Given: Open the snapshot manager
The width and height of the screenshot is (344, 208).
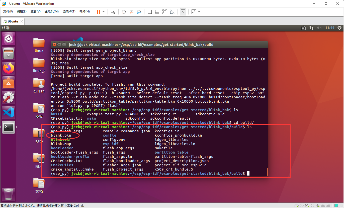Looking at the screenshot, I should point(139,12).
